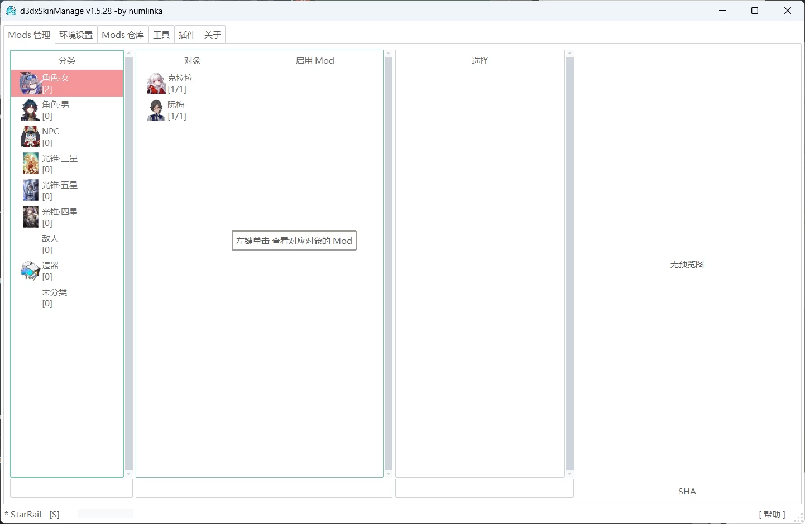The width and height of the screenshot is (805, 524).
Task: Click the 遗器 relic category icon
Action: pyautogui.click(x=30, y=271)
